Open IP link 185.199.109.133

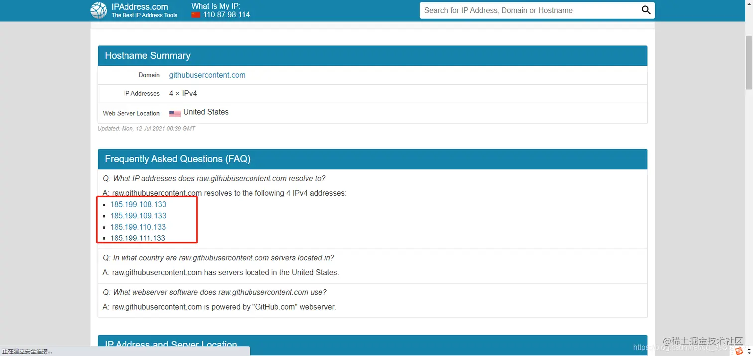click(x=138, y=216)
